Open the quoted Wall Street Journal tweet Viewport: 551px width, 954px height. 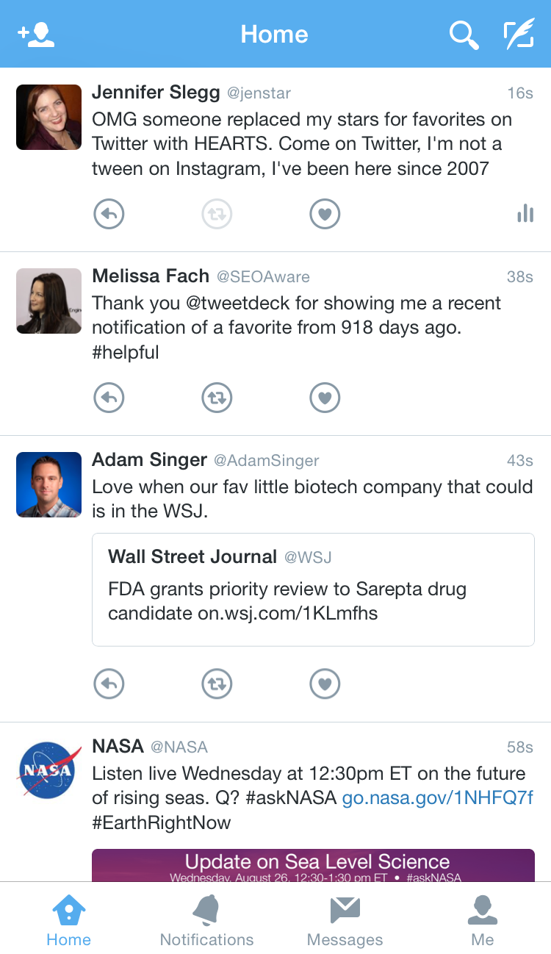(x=313, y=589)
